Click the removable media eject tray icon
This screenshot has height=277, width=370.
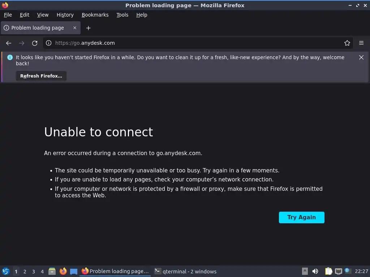point(305,271)
